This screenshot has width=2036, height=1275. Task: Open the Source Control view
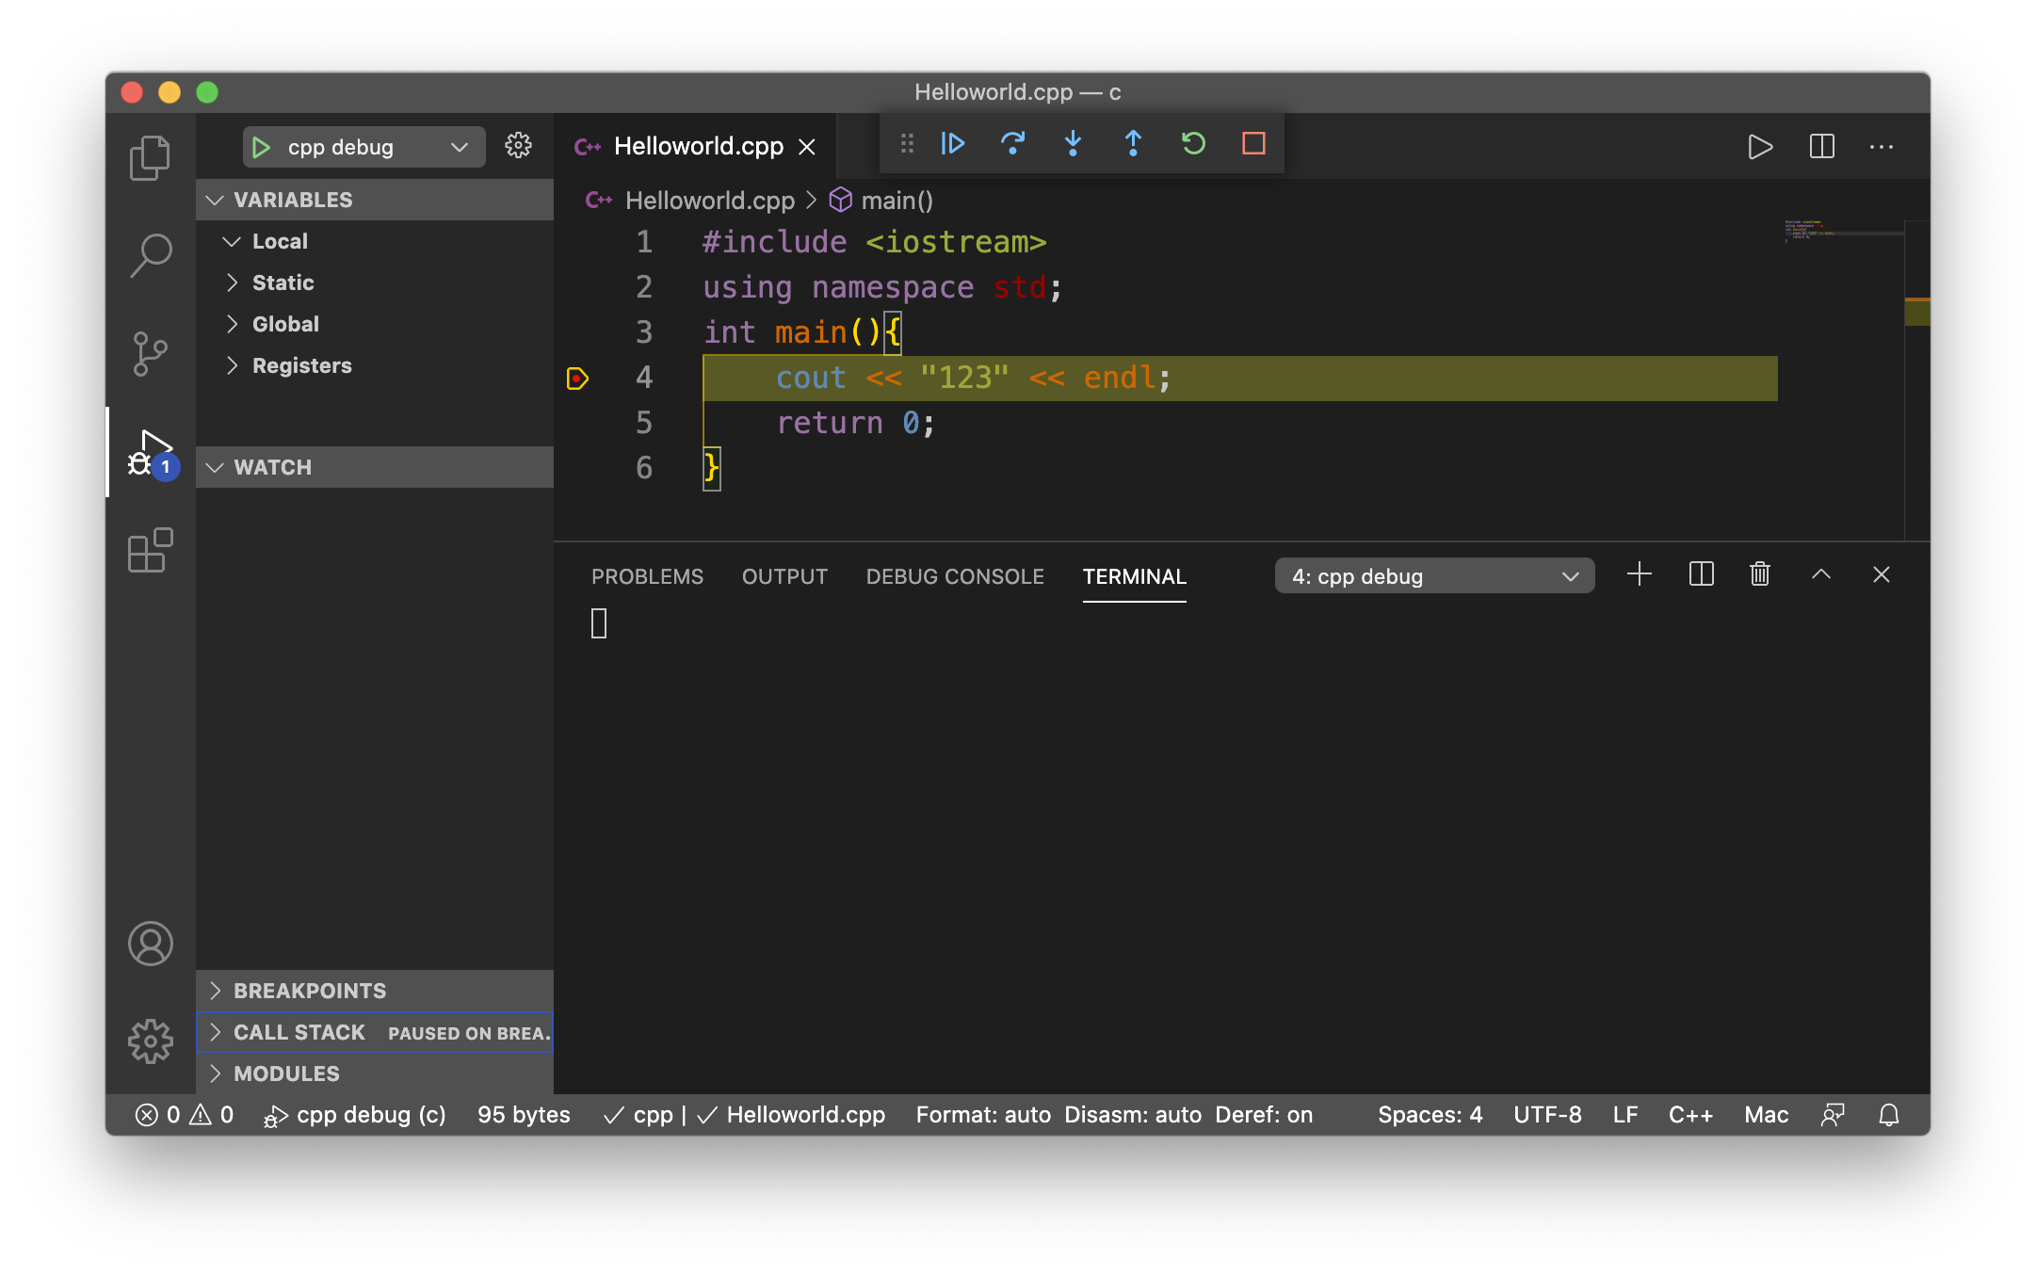[150, 354]
